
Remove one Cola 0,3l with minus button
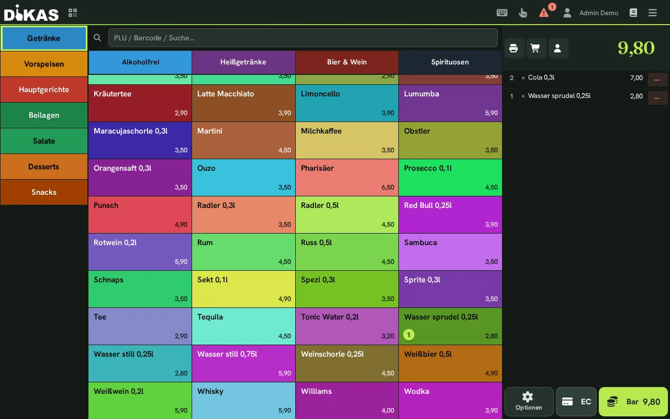[657, 80]
